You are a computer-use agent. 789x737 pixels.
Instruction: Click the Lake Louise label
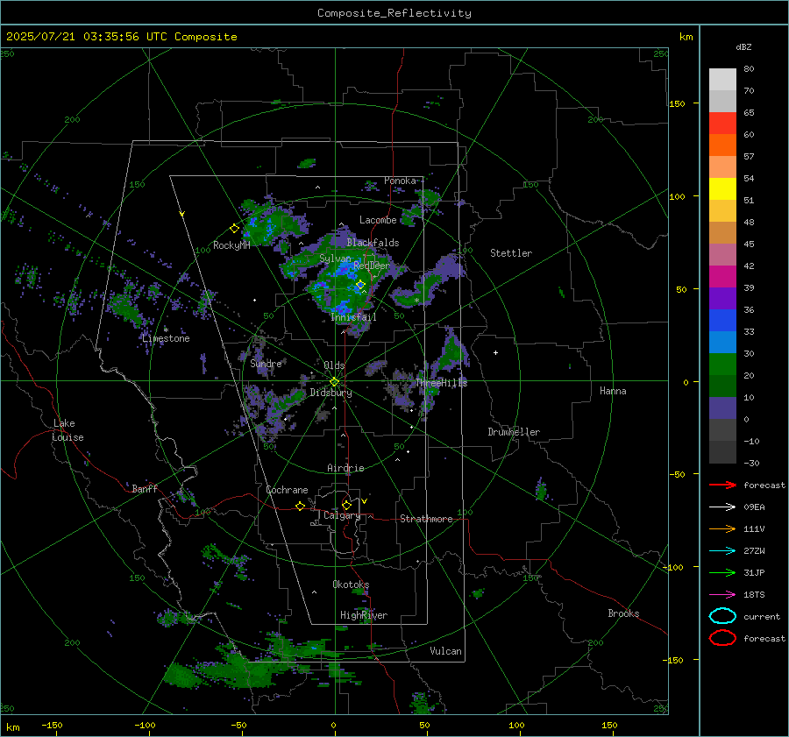click(68, 430)
